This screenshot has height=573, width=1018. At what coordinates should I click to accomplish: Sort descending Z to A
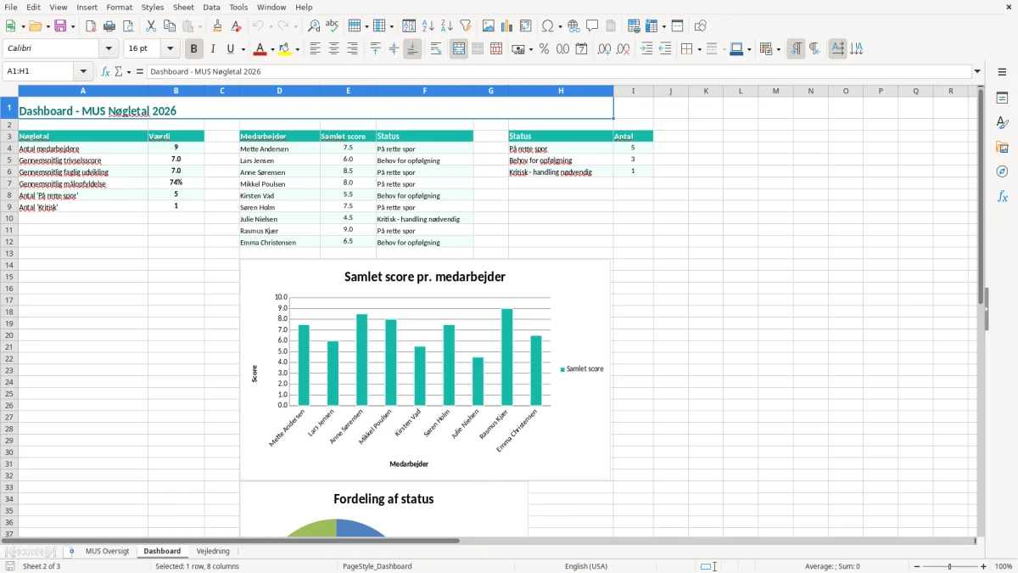tap(447, 26)
